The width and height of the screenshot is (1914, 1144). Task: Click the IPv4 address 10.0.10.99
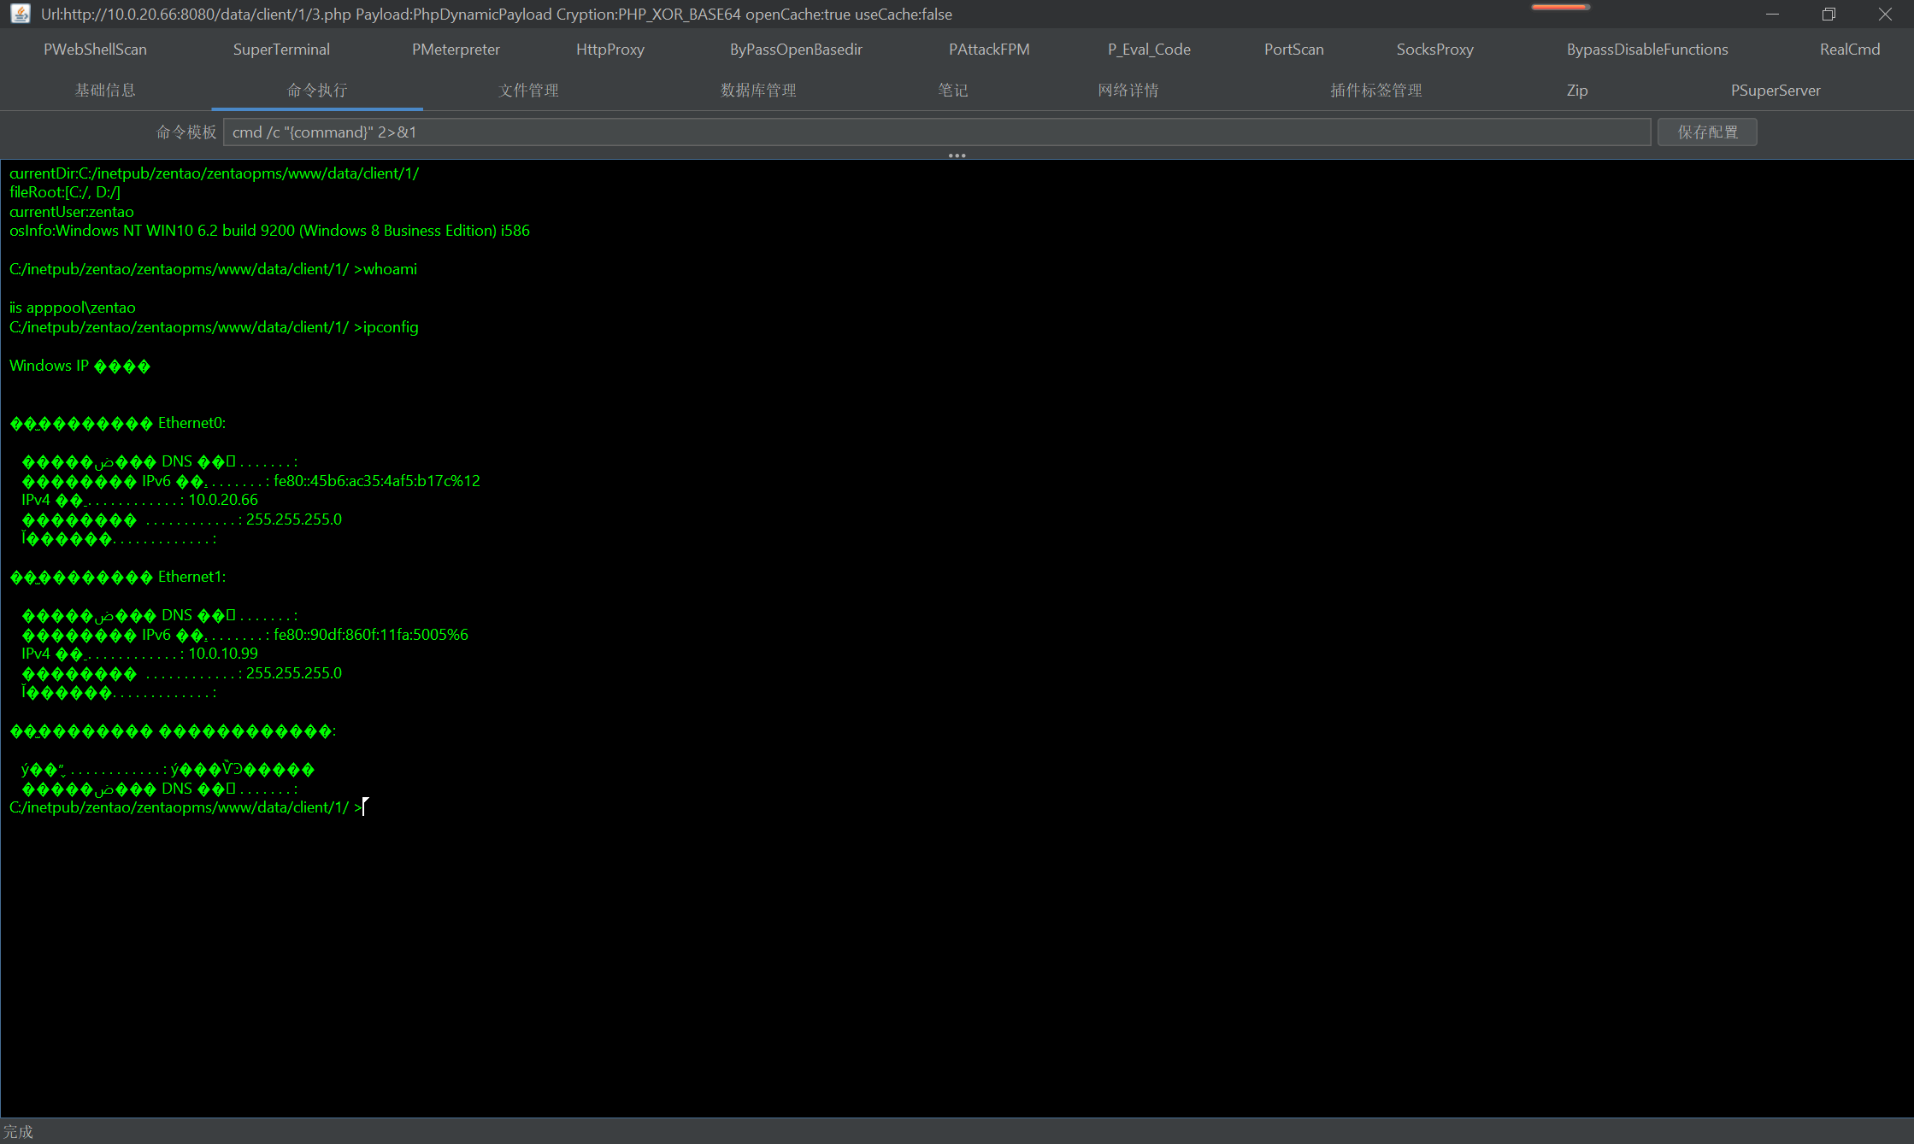click(x=223, y=654)
